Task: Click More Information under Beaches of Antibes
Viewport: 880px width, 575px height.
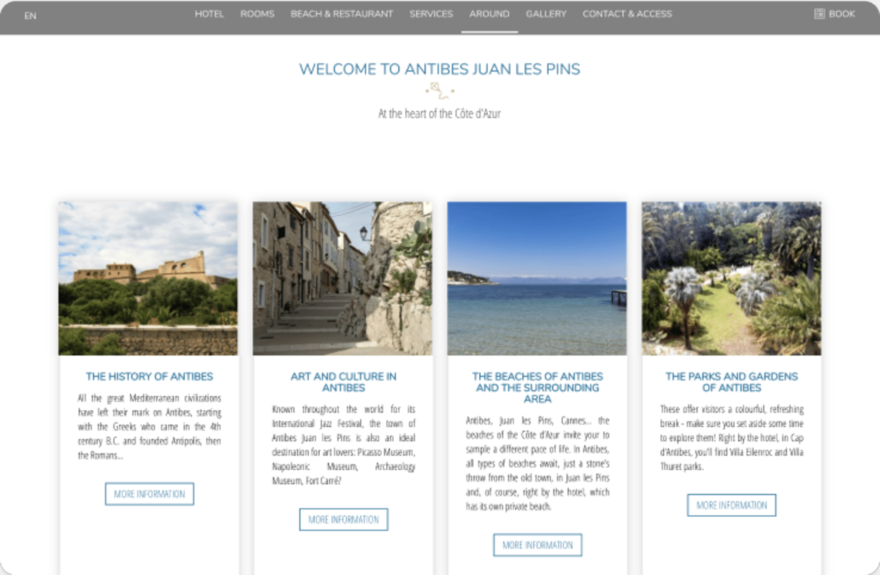Action: point(538,545)
